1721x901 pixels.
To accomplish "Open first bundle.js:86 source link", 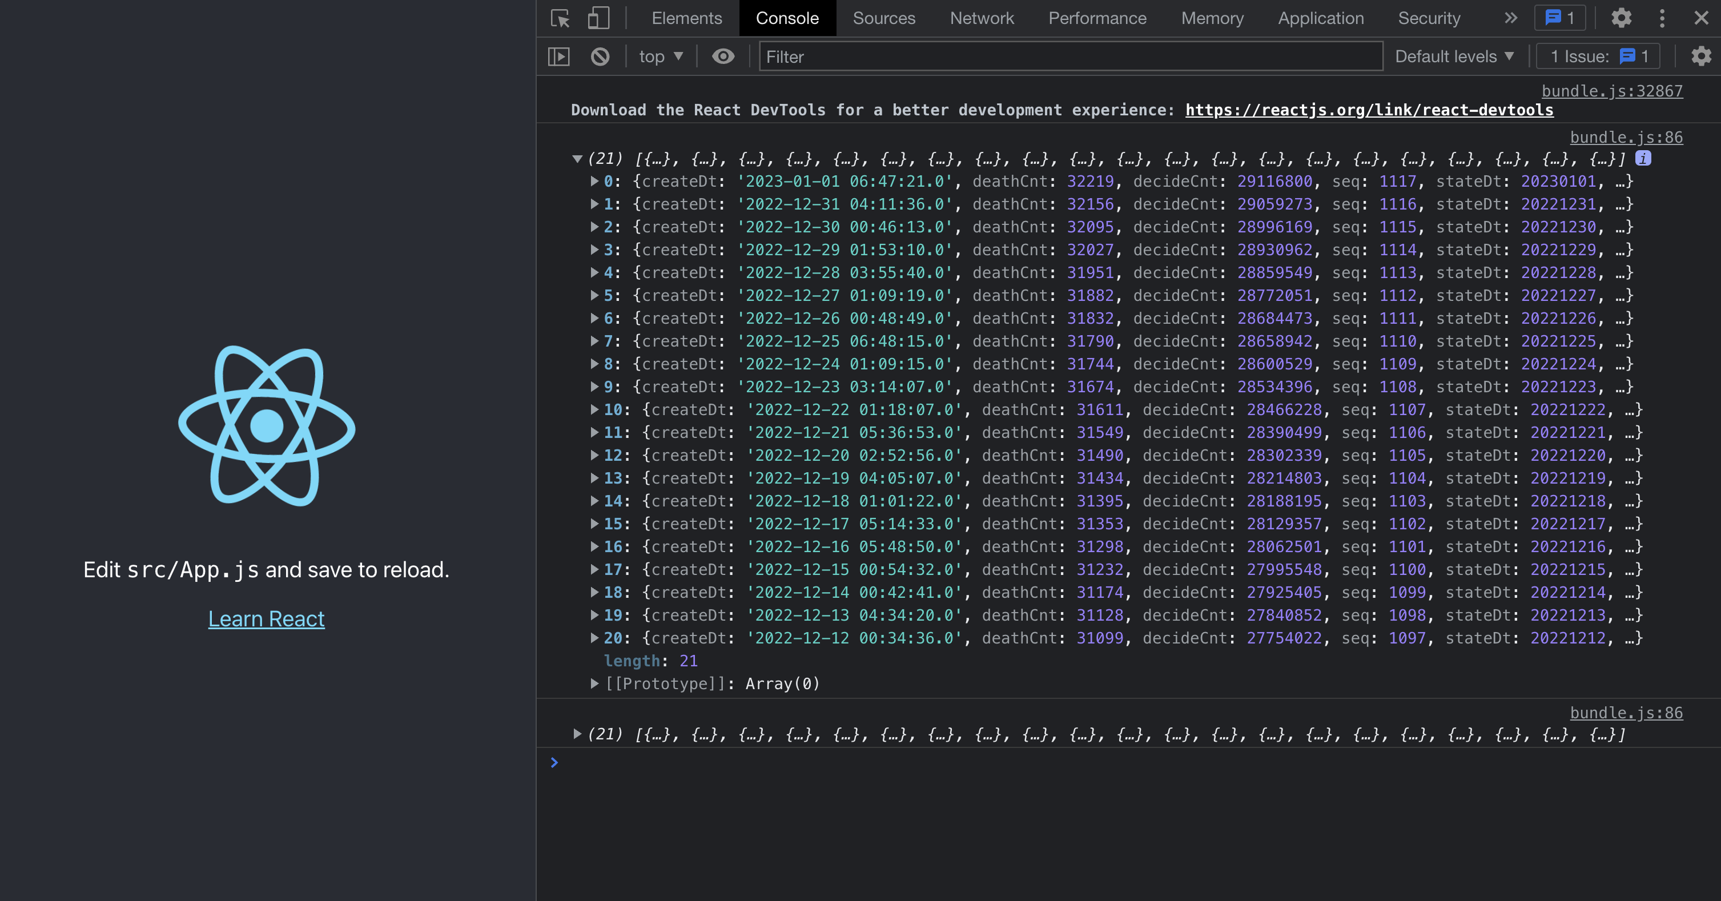I will point(1626,137).
